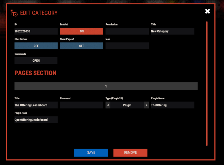Click the left arrow for Type
This screenshot has height=165, width=224.
click(x=108, y=105)
